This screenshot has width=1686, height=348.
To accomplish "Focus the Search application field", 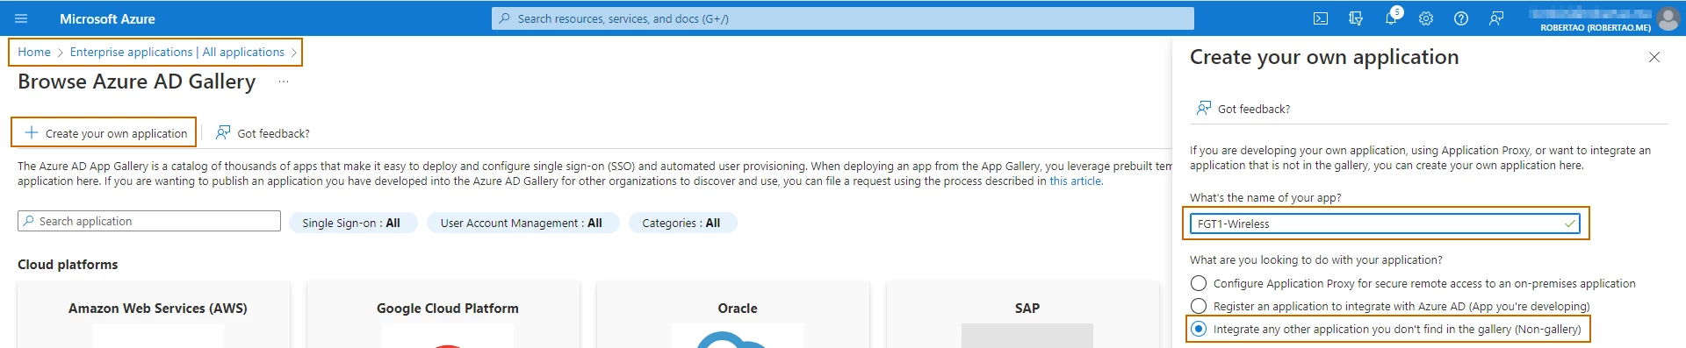I will (149, 221).
